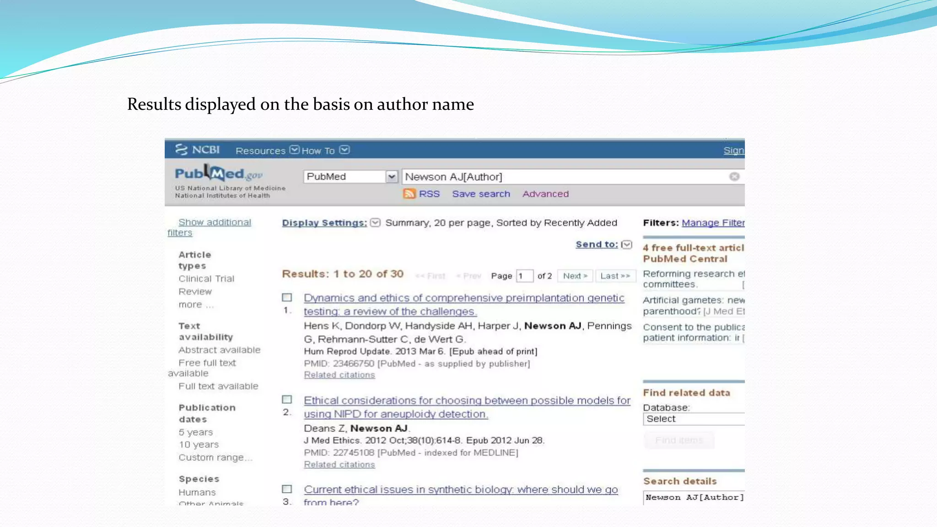Click the Find items button
937x527 pixels.
(x=679, y=440)
